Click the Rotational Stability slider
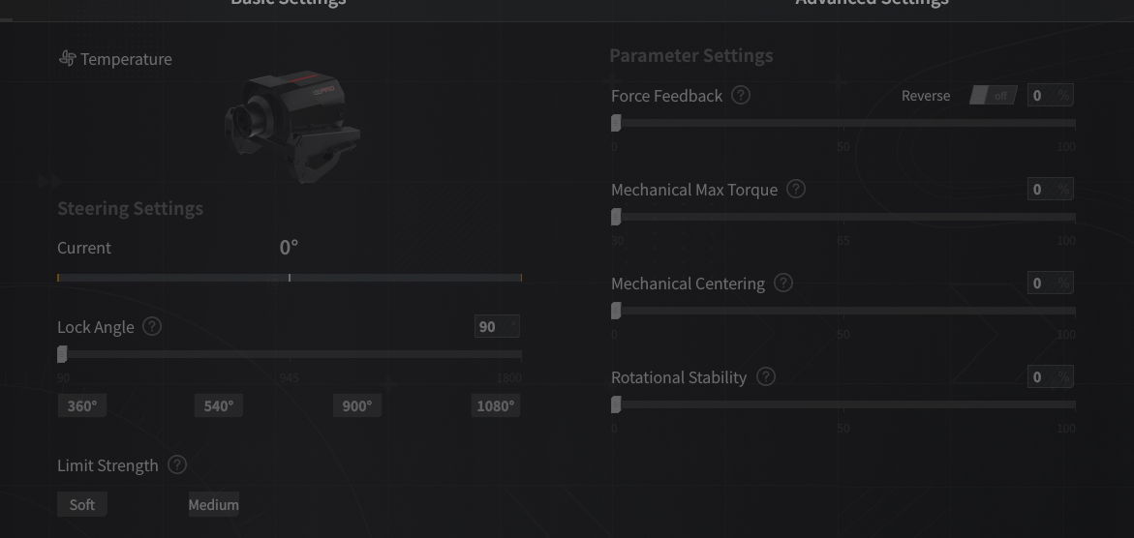 pos(843,404)
